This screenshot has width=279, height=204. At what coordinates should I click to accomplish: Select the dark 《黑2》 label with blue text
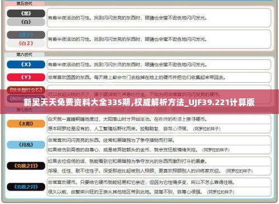(x=26, y=35)
